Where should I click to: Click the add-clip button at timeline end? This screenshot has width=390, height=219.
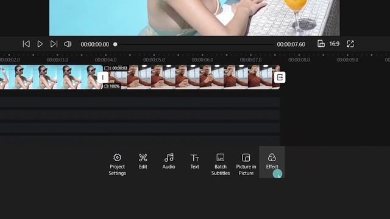(280, 77)
